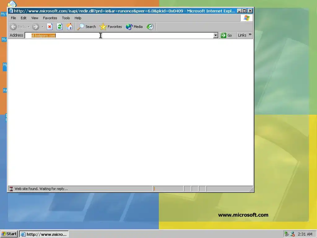Open the History icon in the toolbar
Image resolution: width=317 pixels, height=238 pixels.
[x=150, y=27]
